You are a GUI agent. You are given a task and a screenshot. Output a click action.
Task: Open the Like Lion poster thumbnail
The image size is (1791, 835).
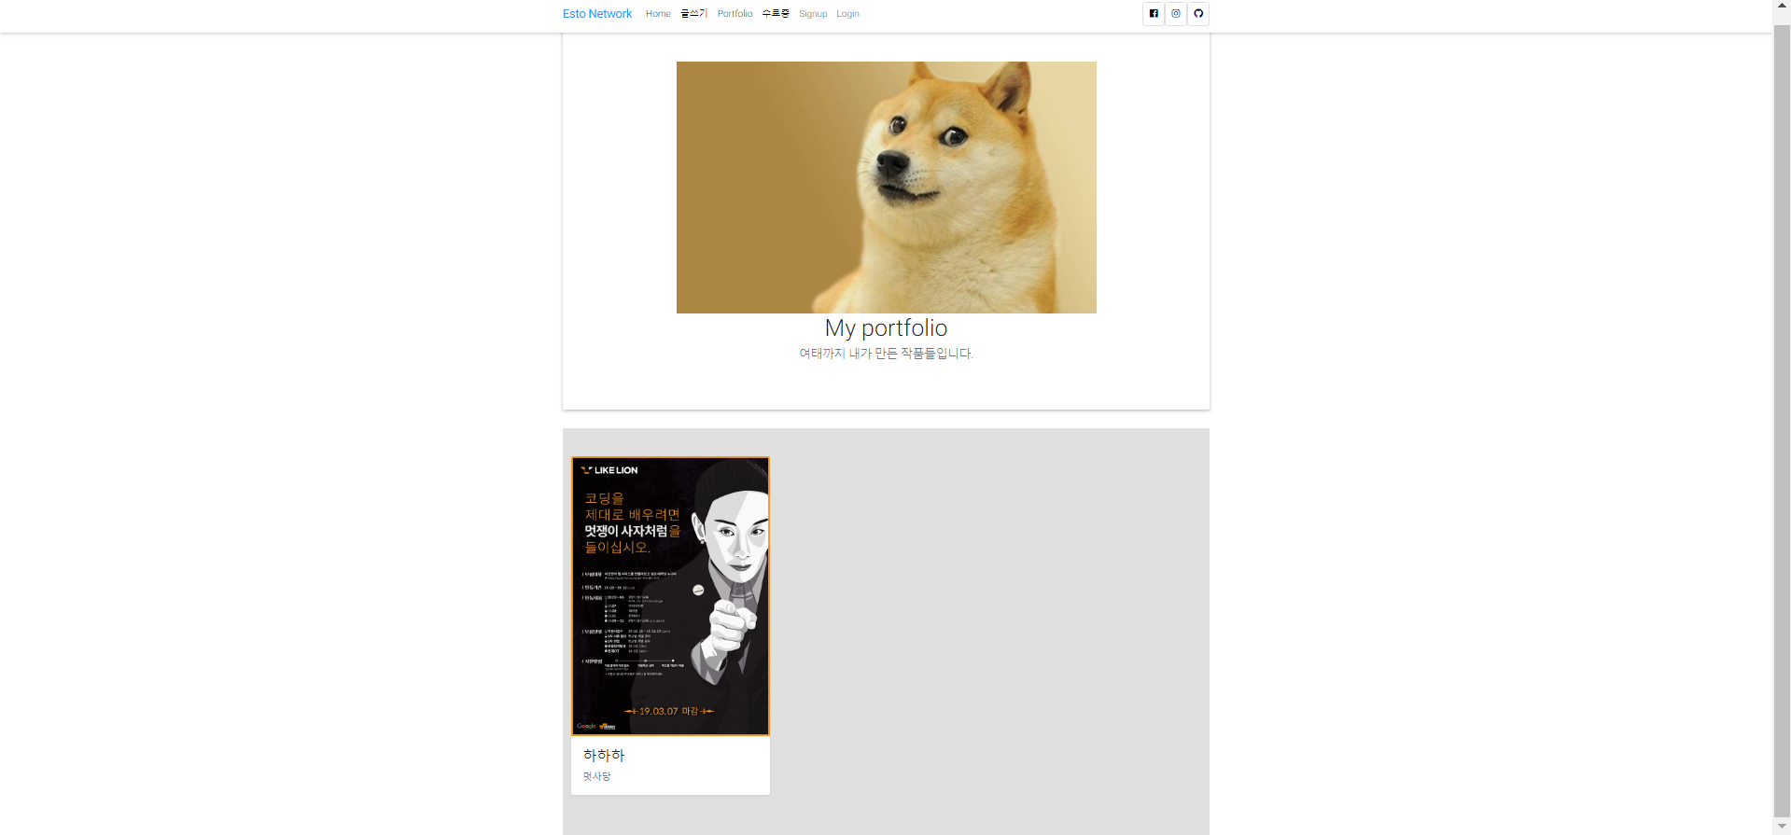coord(670,596)
